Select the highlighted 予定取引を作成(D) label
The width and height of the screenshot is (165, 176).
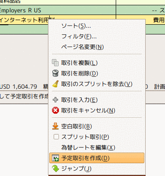coord(85,158)
